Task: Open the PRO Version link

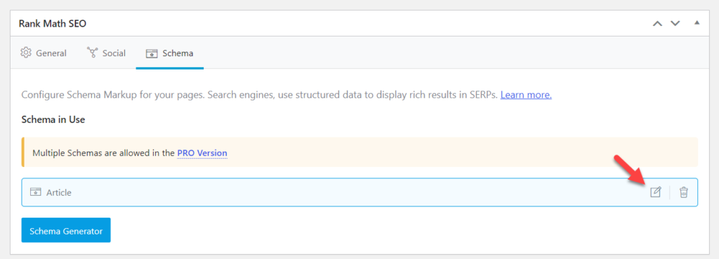Action: pyautogui.click(x=202, y=152)
